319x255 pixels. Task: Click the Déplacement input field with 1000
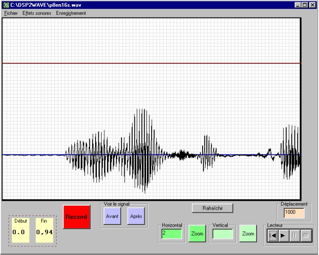pos(294,213)
